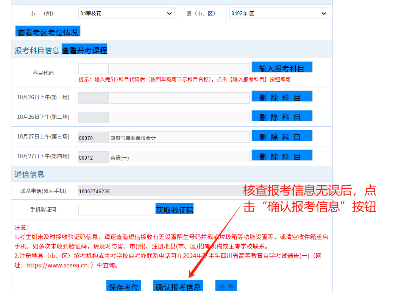
Task: Open the 市(州) dropdown showing 04攀枝花
Action: tap(126, 14)
